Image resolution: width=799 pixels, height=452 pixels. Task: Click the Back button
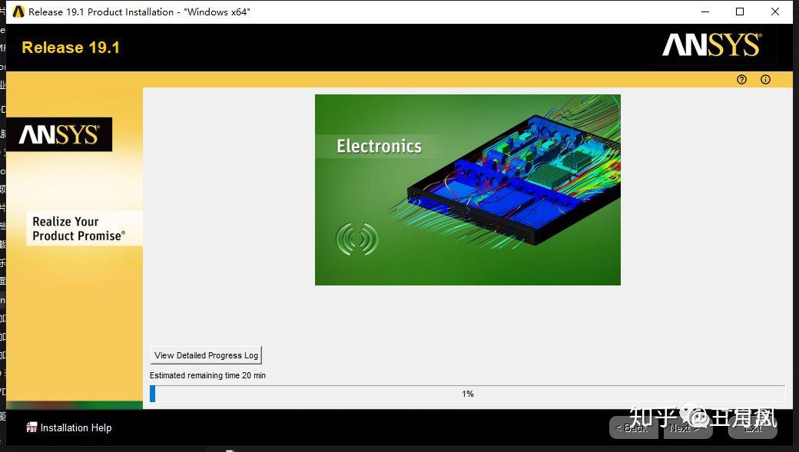(633, 427)
